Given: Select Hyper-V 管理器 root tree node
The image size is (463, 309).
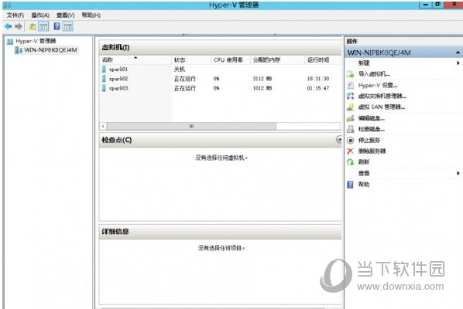Looking at the screenshot, I should (36, 41).
